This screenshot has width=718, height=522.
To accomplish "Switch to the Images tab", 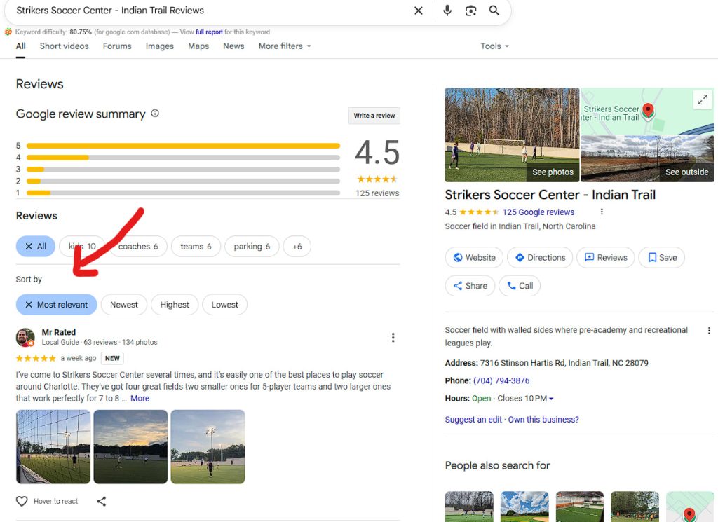I will (x=160, y=46).
